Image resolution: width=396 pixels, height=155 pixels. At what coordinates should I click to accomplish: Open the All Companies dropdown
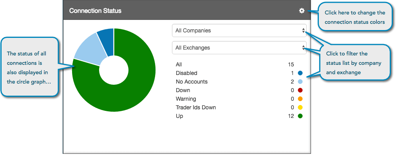coord(239,30)
